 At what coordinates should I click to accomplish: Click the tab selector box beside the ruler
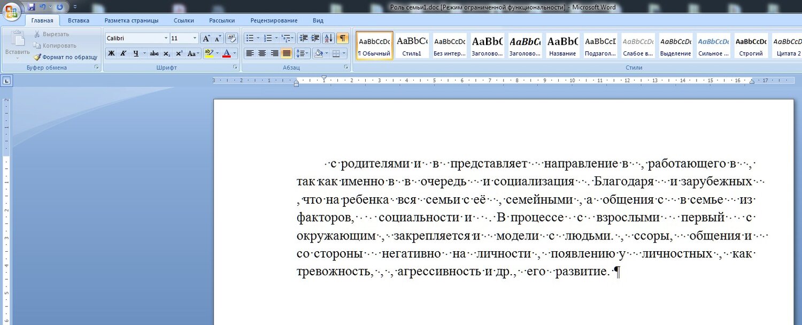pos(6,81)
